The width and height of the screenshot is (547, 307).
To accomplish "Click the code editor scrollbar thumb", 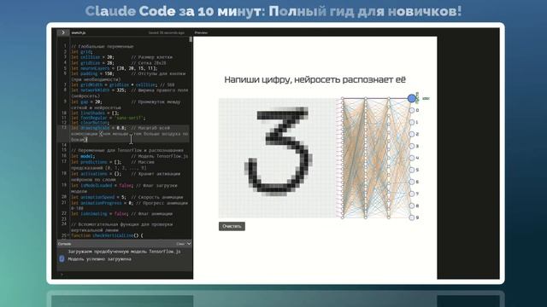I will 191,39.
